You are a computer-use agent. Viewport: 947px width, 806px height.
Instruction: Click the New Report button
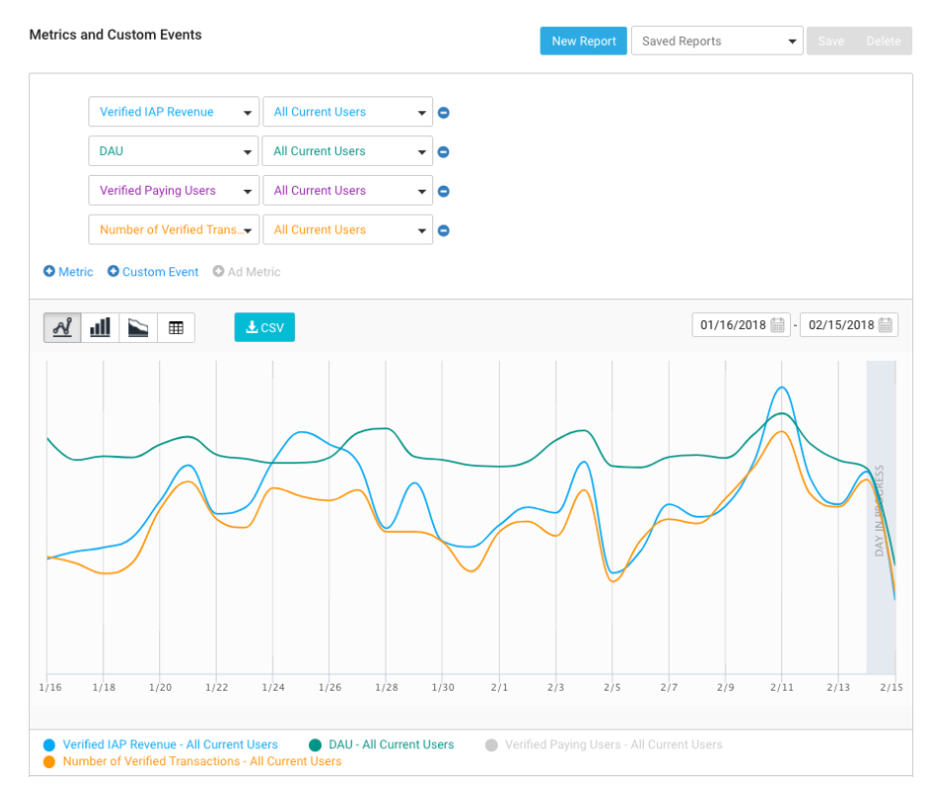coord(583,42)
